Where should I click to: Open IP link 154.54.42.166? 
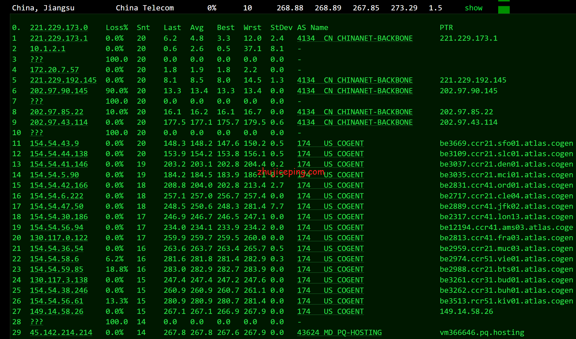coord(59,185)
